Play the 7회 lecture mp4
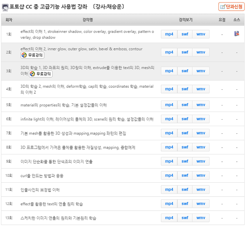 pyautogui.click(x=169, y=133)
